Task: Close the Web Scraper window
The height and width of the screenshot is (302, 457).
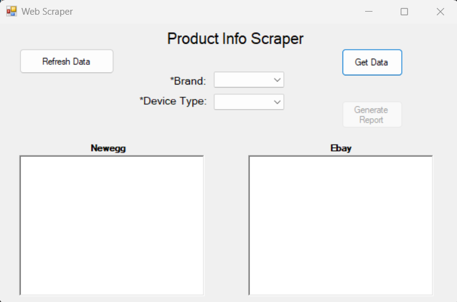Action: (x=440, y=12)
